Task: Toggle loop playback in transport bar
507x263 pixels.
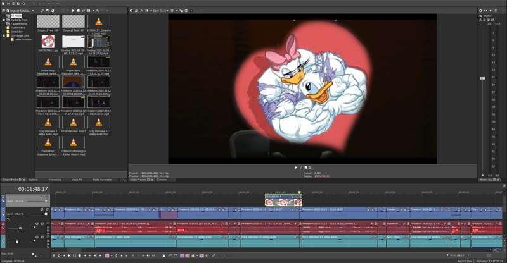Action: (59, 255)
